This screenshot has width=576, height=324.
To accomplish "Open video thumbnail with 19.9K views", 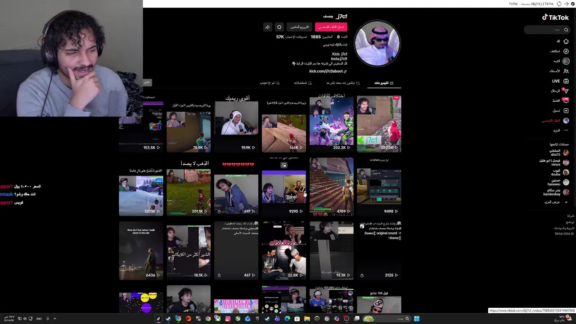I will pyautogui.click(x=236, y=124).
